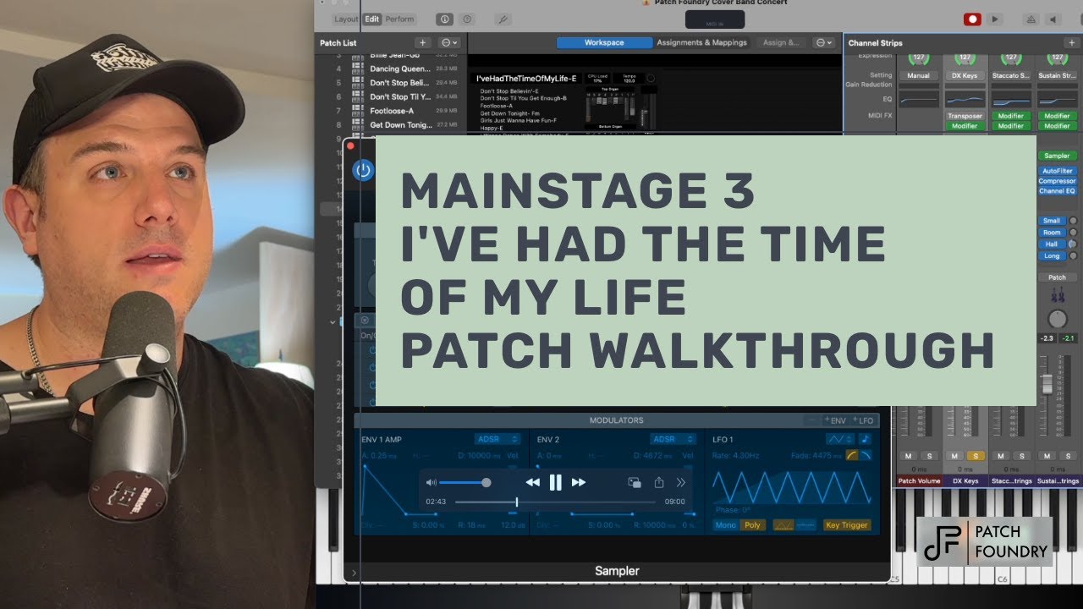1083x609 pixels.
Task: Open the Compressor audio effect
Action: click(1057, 181)
